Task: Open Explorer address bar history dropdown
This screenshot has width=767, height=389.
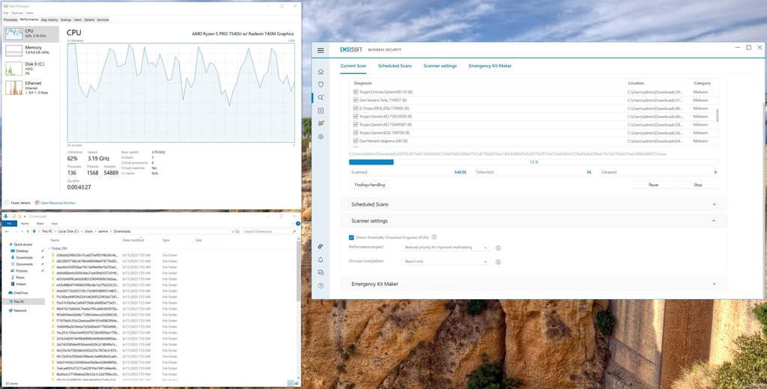Action: click(231, 232)
